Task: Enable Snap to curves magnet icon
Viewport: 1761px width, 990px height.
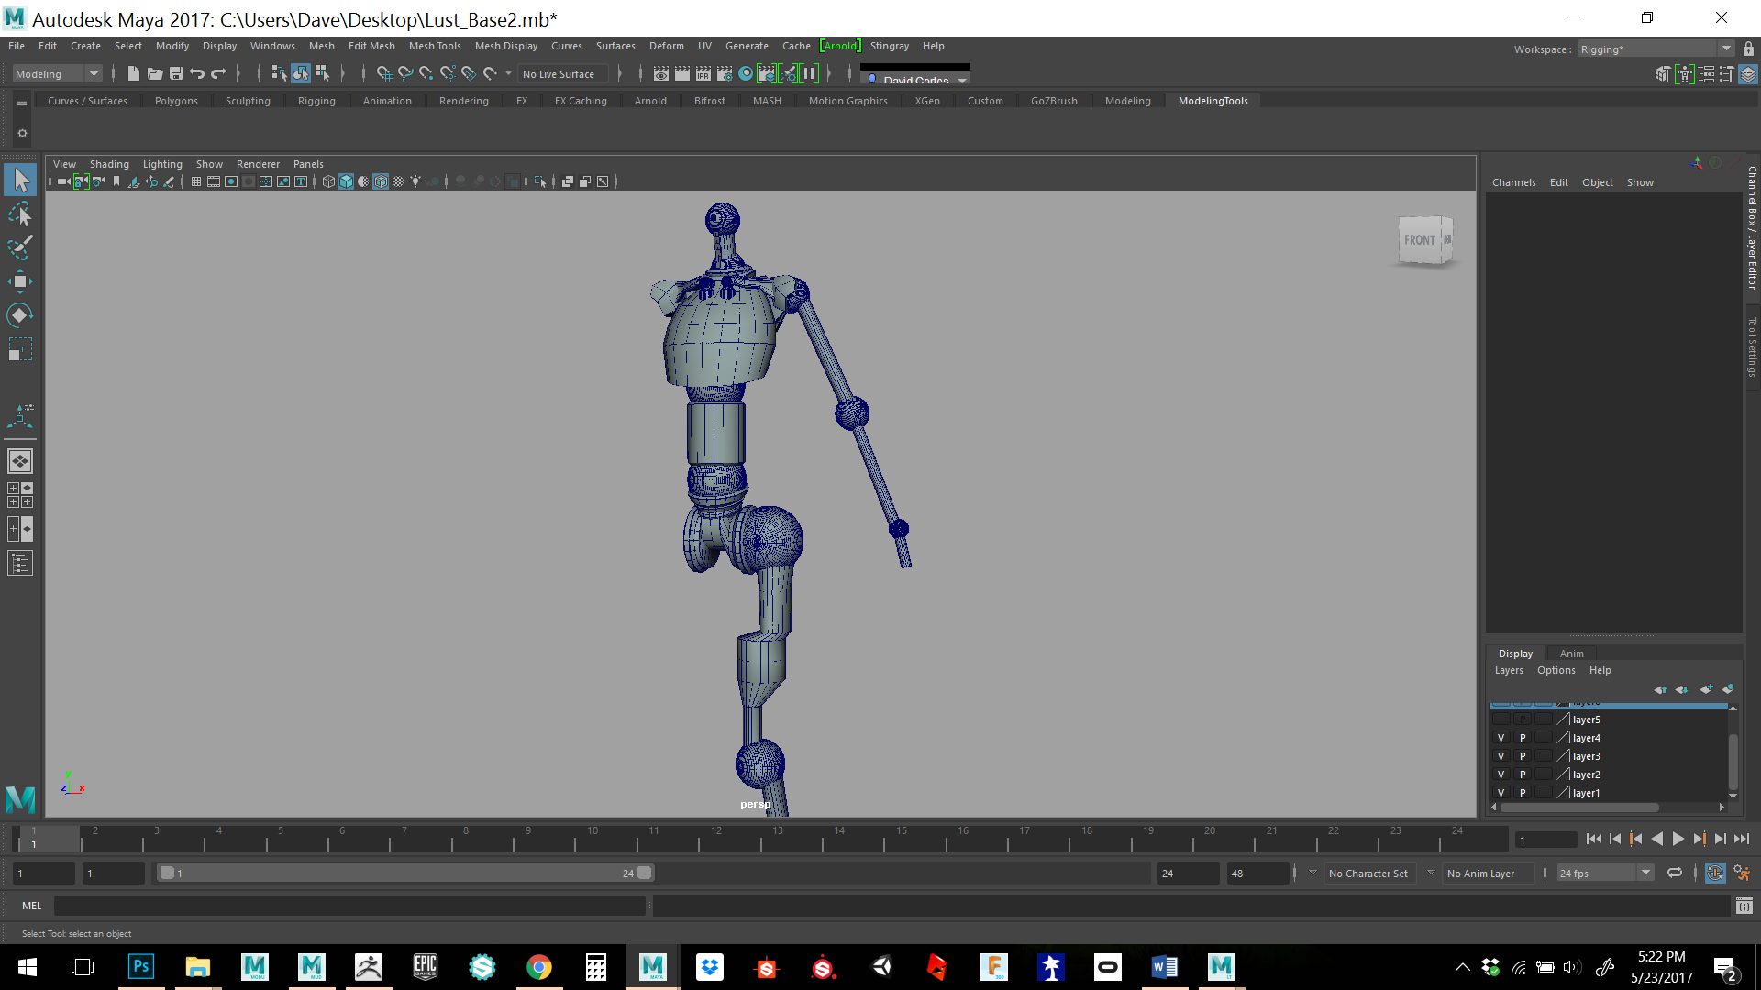Action: point(404,73)
